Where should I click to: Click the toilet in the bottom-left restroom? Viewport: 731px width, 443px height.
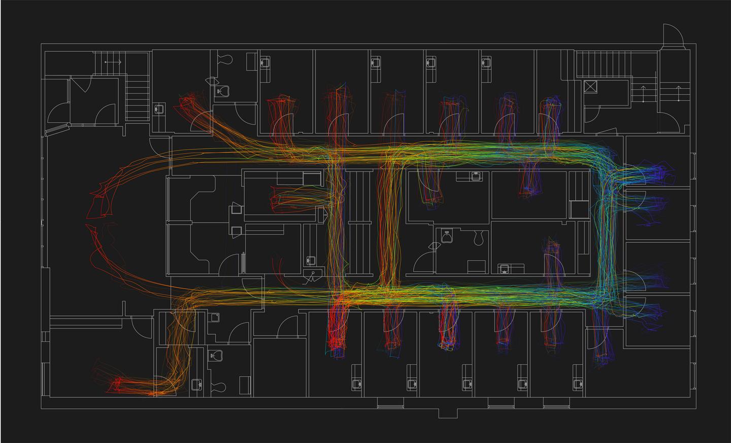click(219, 387)
